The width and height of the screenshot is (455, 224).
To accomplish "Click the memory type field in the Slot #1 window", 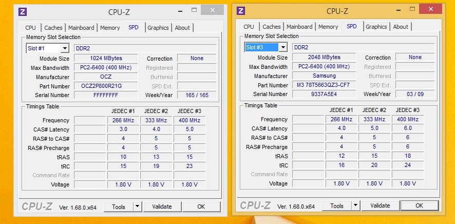I will coord(145,48).
